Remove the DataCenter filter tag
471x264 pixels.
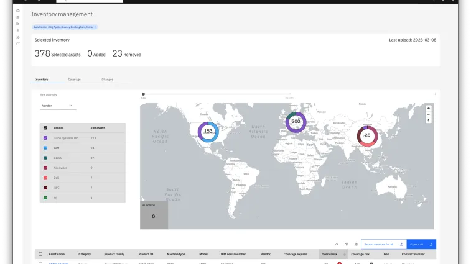(96, 27)
